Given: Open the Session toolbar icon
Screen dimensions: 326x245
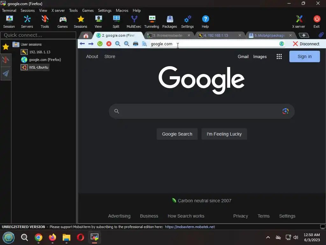Looking at the screenshot, I should (9, 22).
